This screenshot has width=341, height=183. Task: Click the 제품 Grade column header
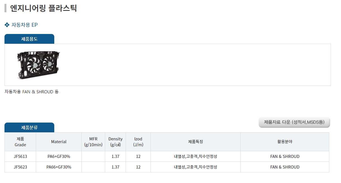click(x=20, y=142)
